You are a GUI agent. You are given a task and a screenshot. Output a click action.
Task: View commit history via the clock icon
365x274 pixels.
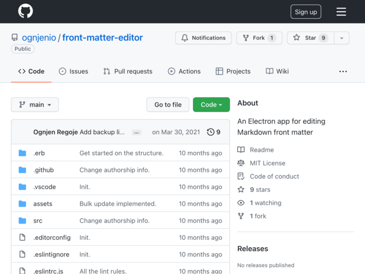click(x=210, y=132)
